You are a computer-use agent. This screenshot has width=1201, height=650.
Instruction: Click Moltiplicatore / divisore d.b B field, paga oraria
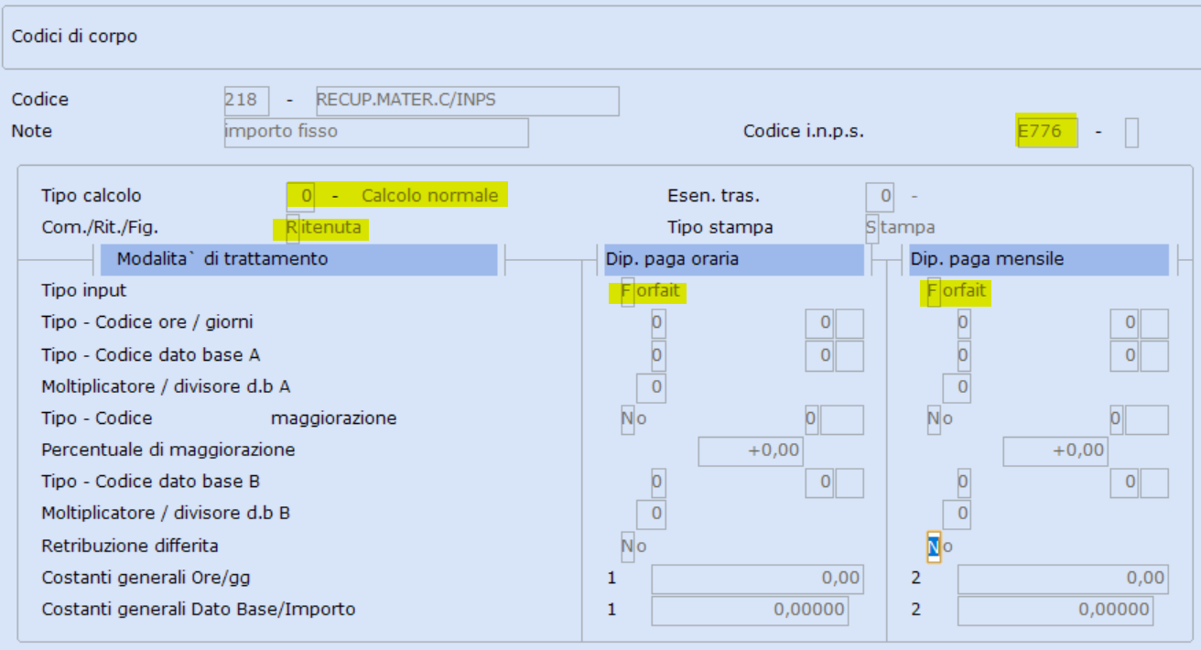651,515
